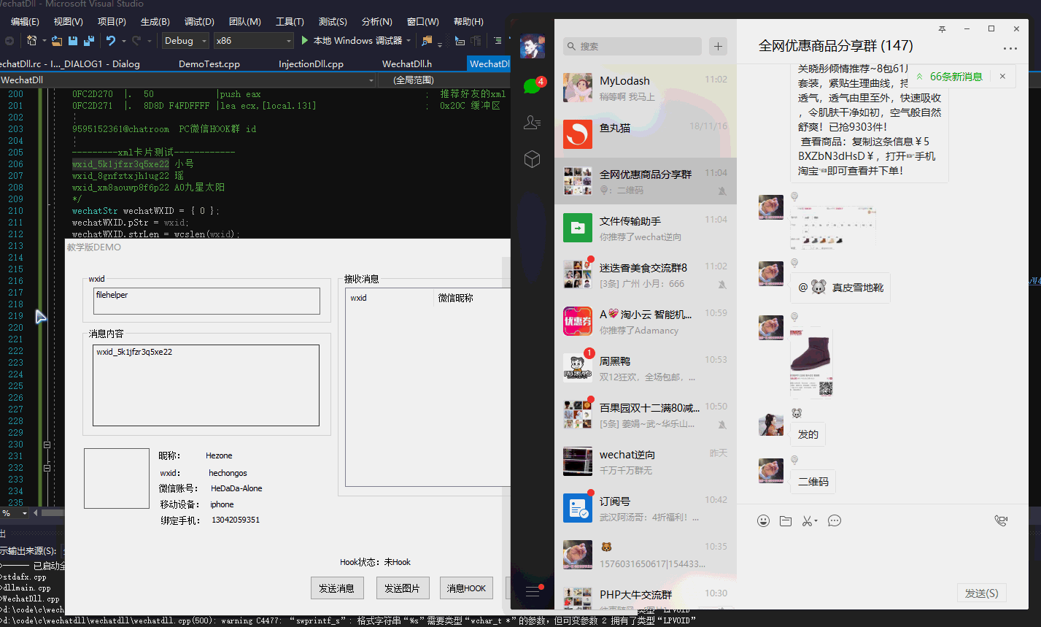The height and width of the screenshot is (627, 1041).
Task: Click the Open File icon in Visual Studio toolbar
Action: coord(57,41)
